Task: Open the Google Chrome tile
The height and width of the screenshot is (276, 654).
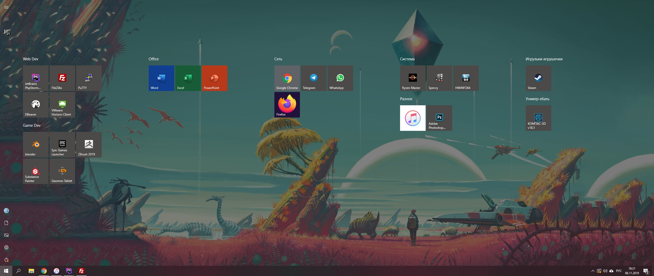Action: [x=287, y=78]
